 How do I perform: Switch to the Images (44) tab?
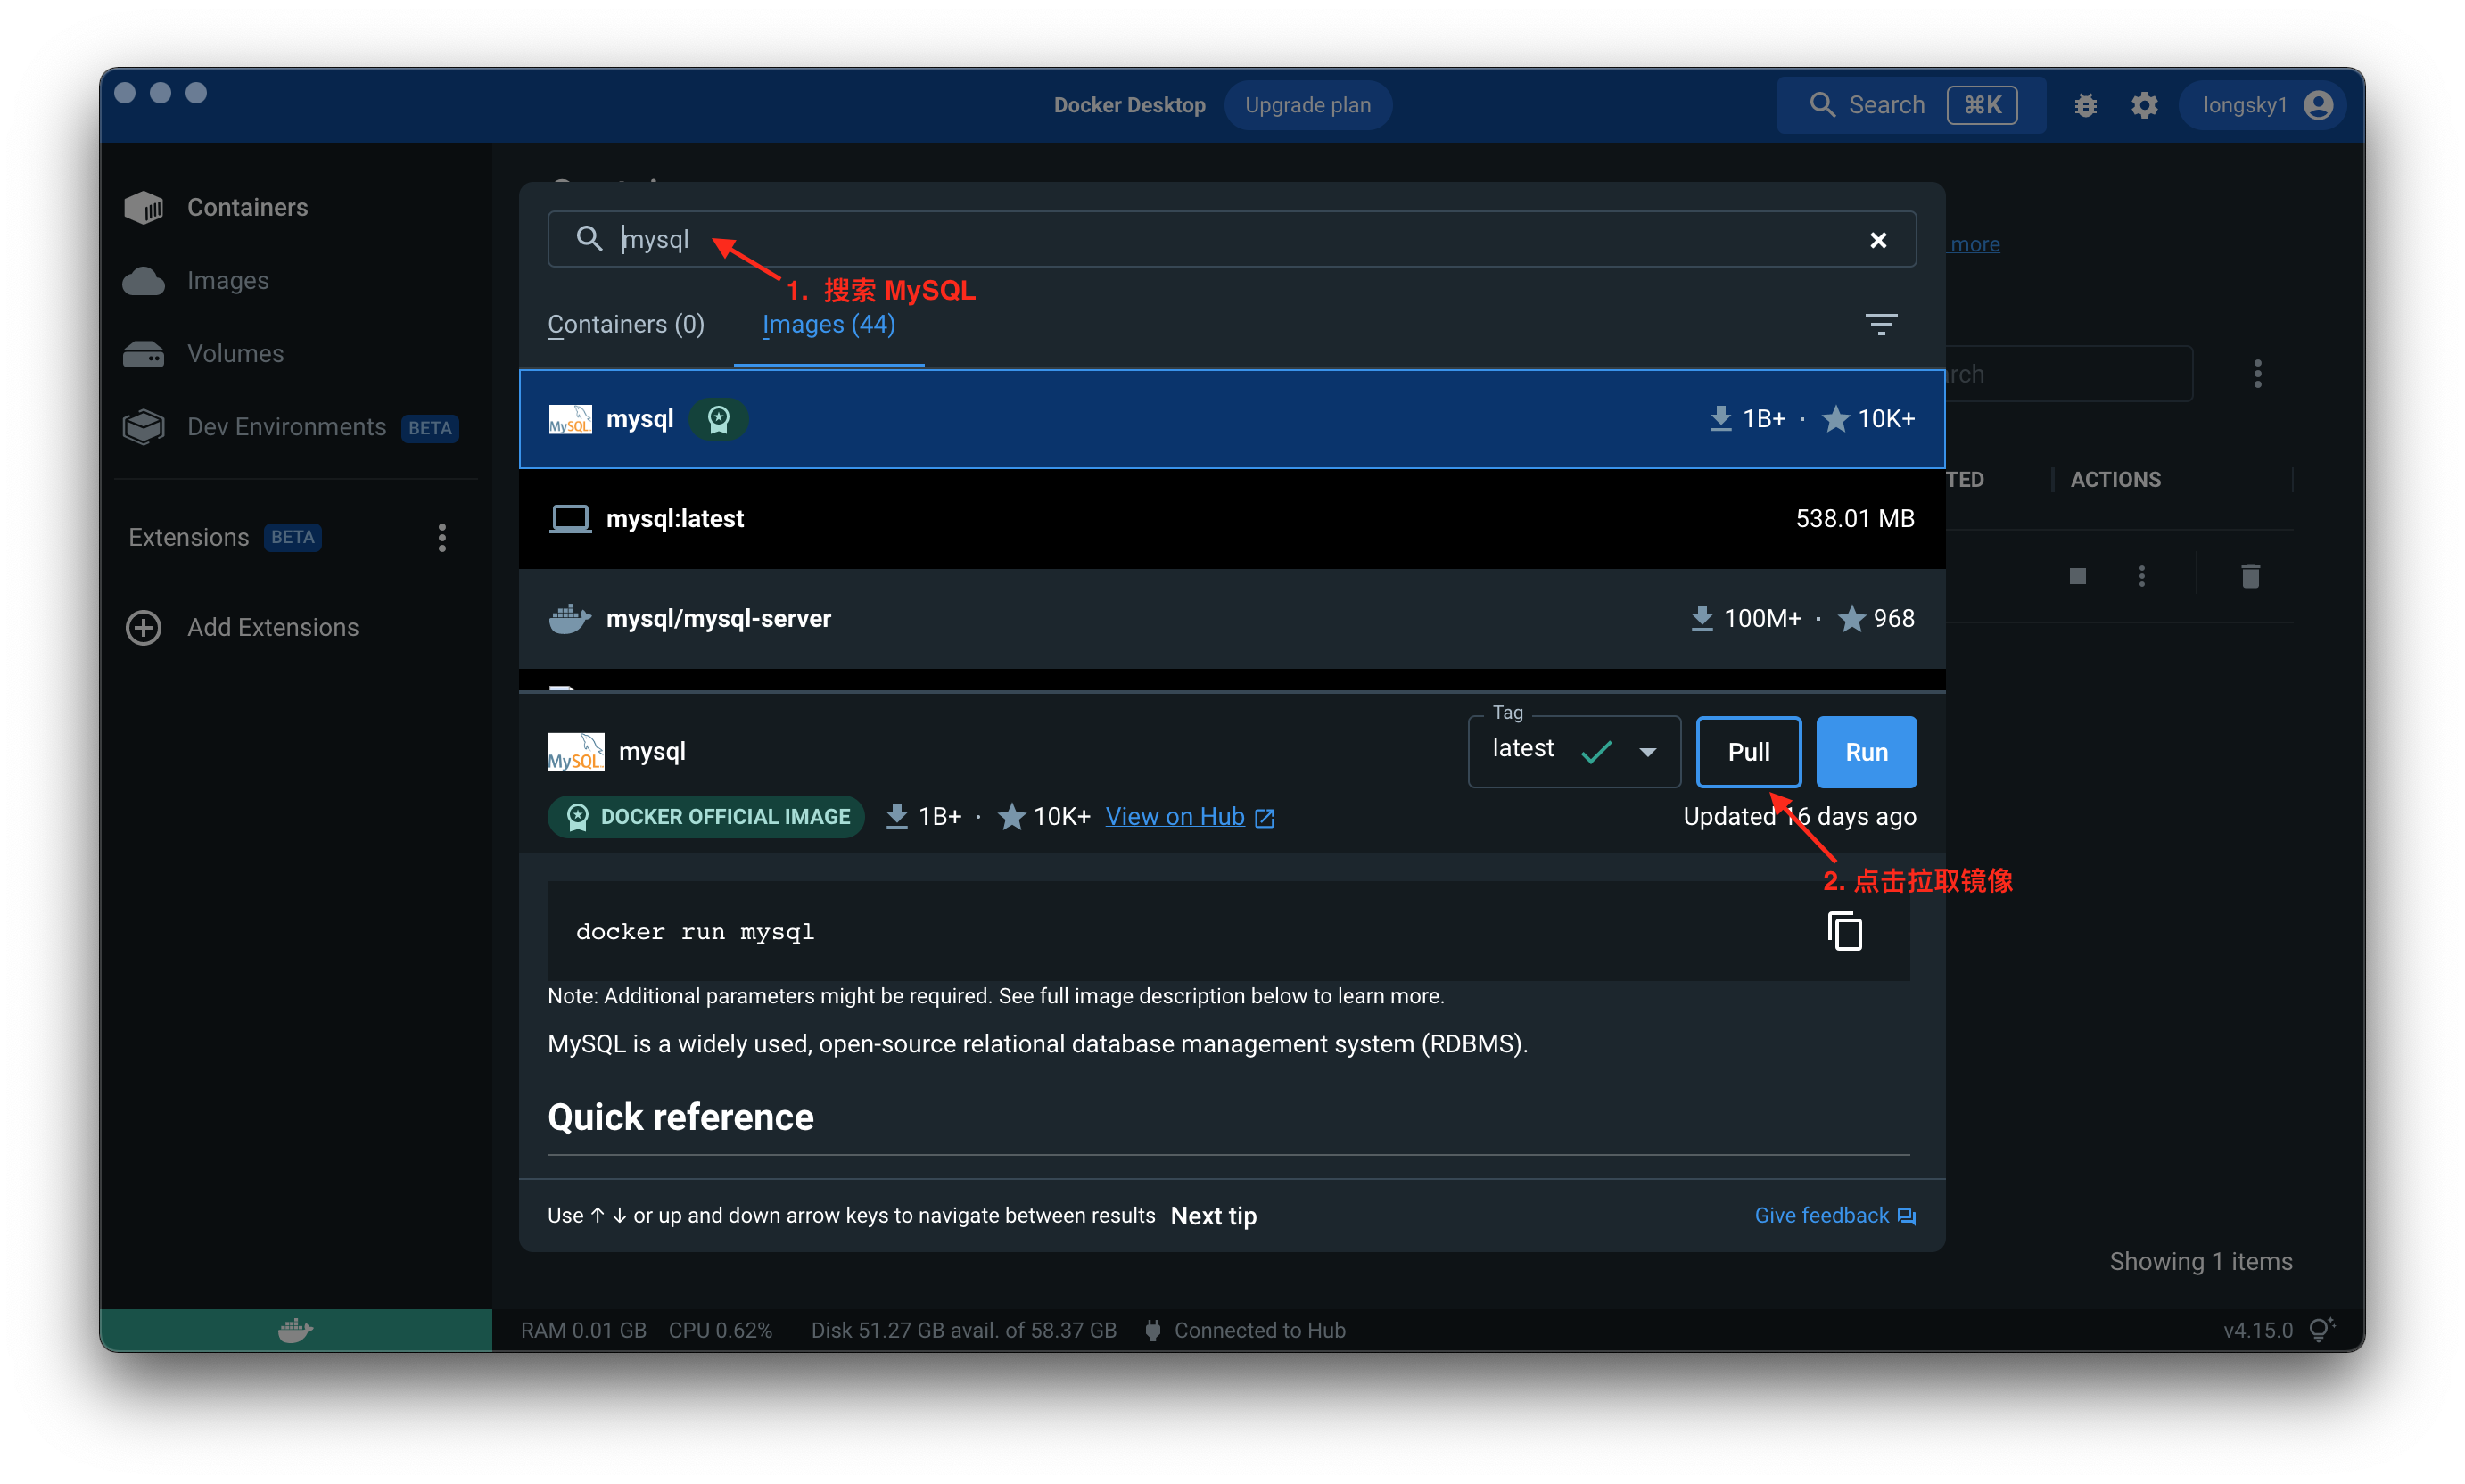[828, 324]
